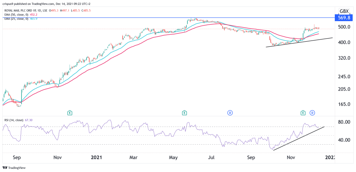Click the earnings marker near May 2021
Screen dimensions: 356x172
pos(184,112)
